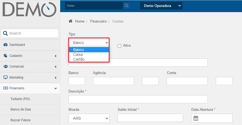
Task: Go to Financeiro breadcrumb link
Action: tap(98, 21)
